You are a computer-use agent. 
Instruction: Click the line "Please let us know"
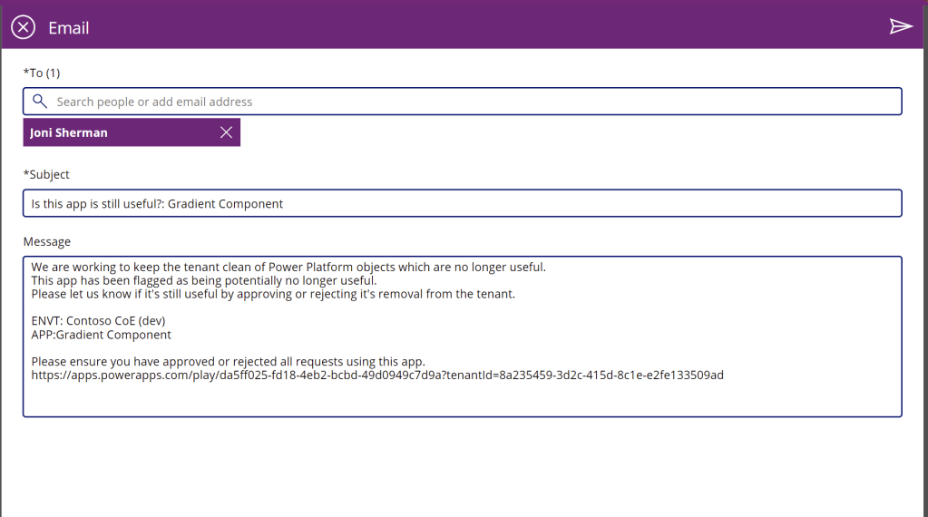[272, 294]
